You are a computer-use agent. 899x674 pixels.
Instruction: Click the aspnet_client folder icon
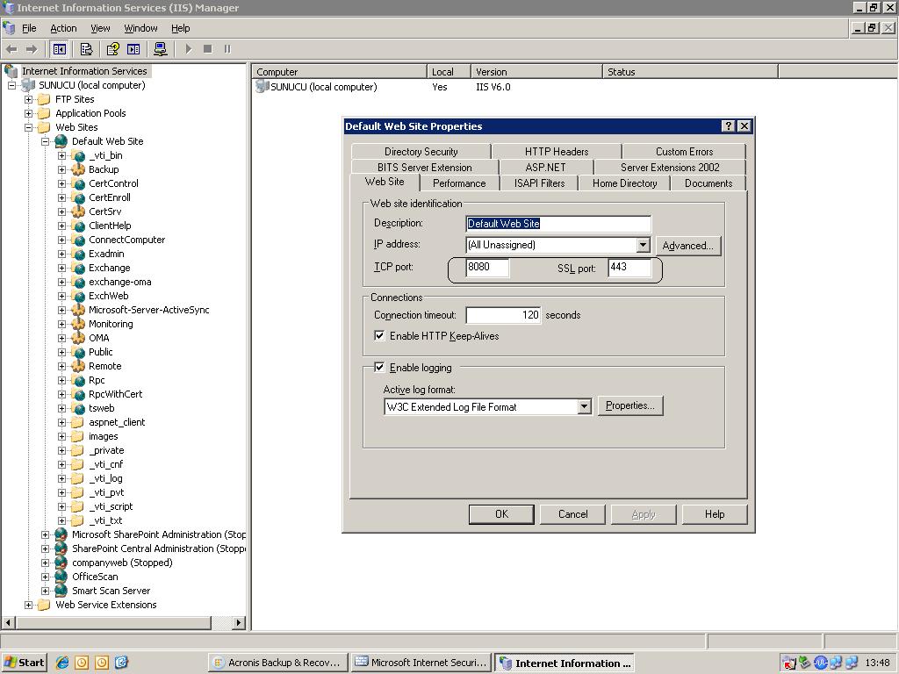pyautogui.click(x=78, y=422)
